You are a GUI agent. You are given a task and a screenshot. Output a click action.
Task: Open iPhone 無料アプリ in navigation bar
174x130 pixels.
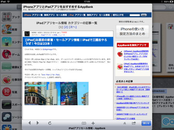[49, 15]
